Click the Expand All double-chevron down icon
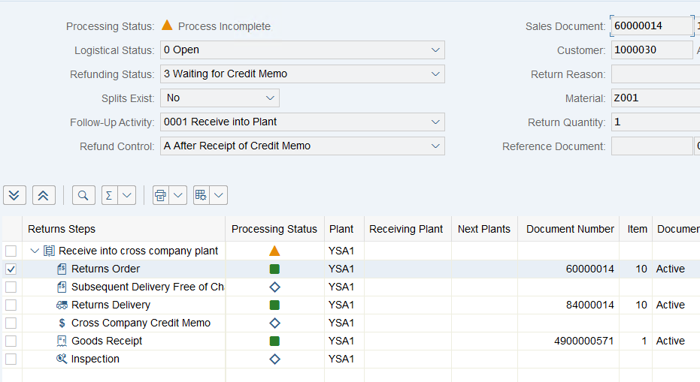700x382 pixels. pyautogui.click(x=14, y=195)
